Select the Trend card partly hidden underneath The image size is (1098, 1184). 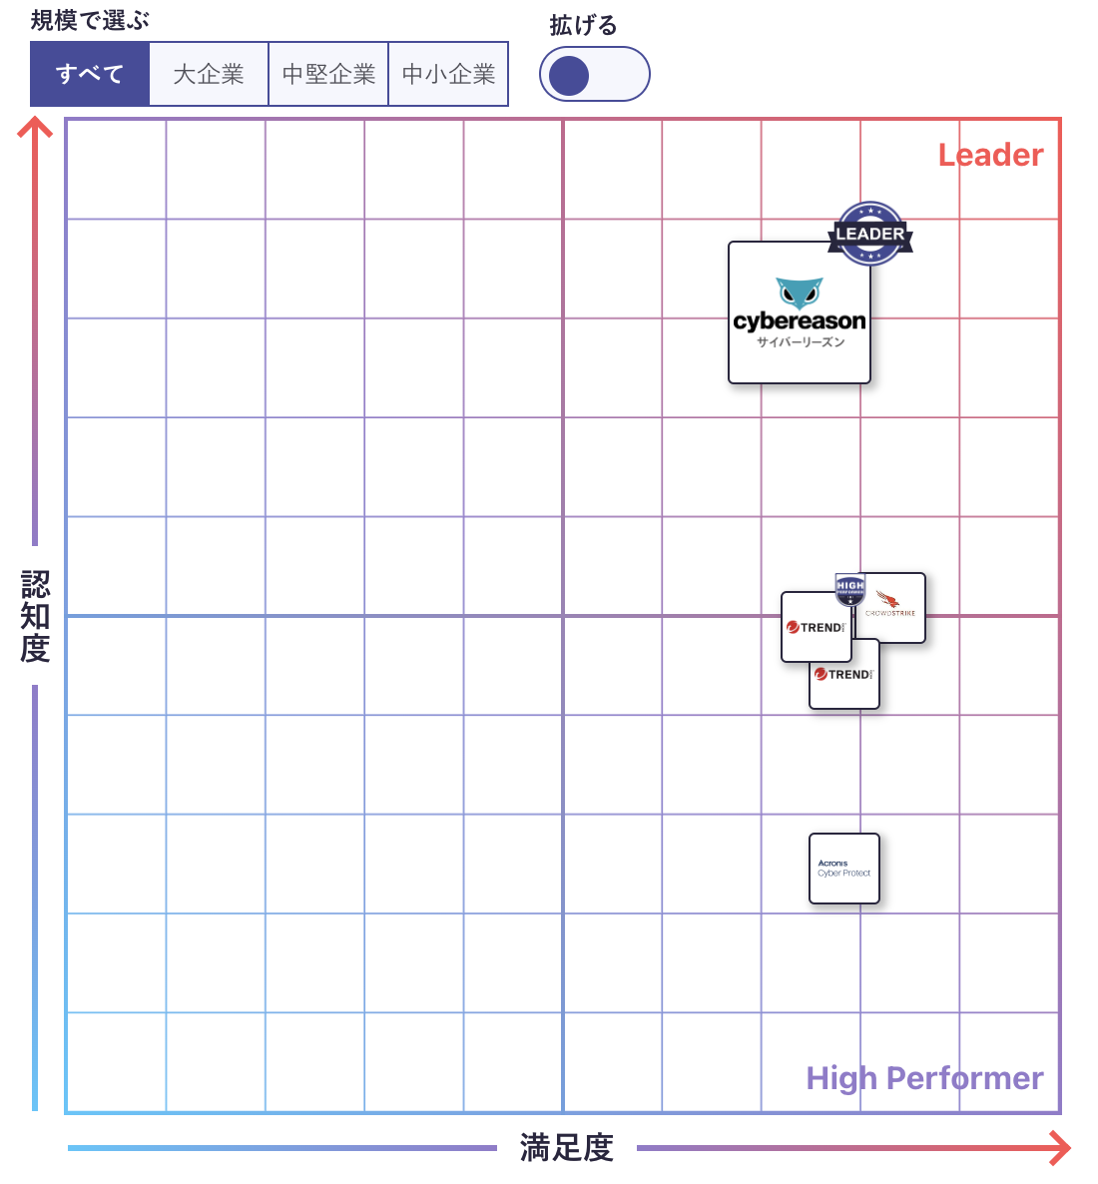point(844,676)
